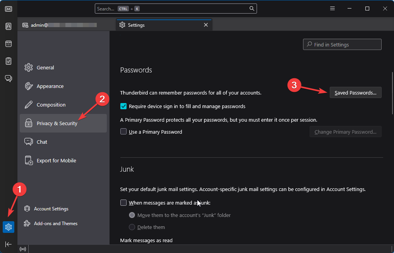Open the Address Book space icon
The width and height of the screenshot is (394, 253).
click(8, 26)
